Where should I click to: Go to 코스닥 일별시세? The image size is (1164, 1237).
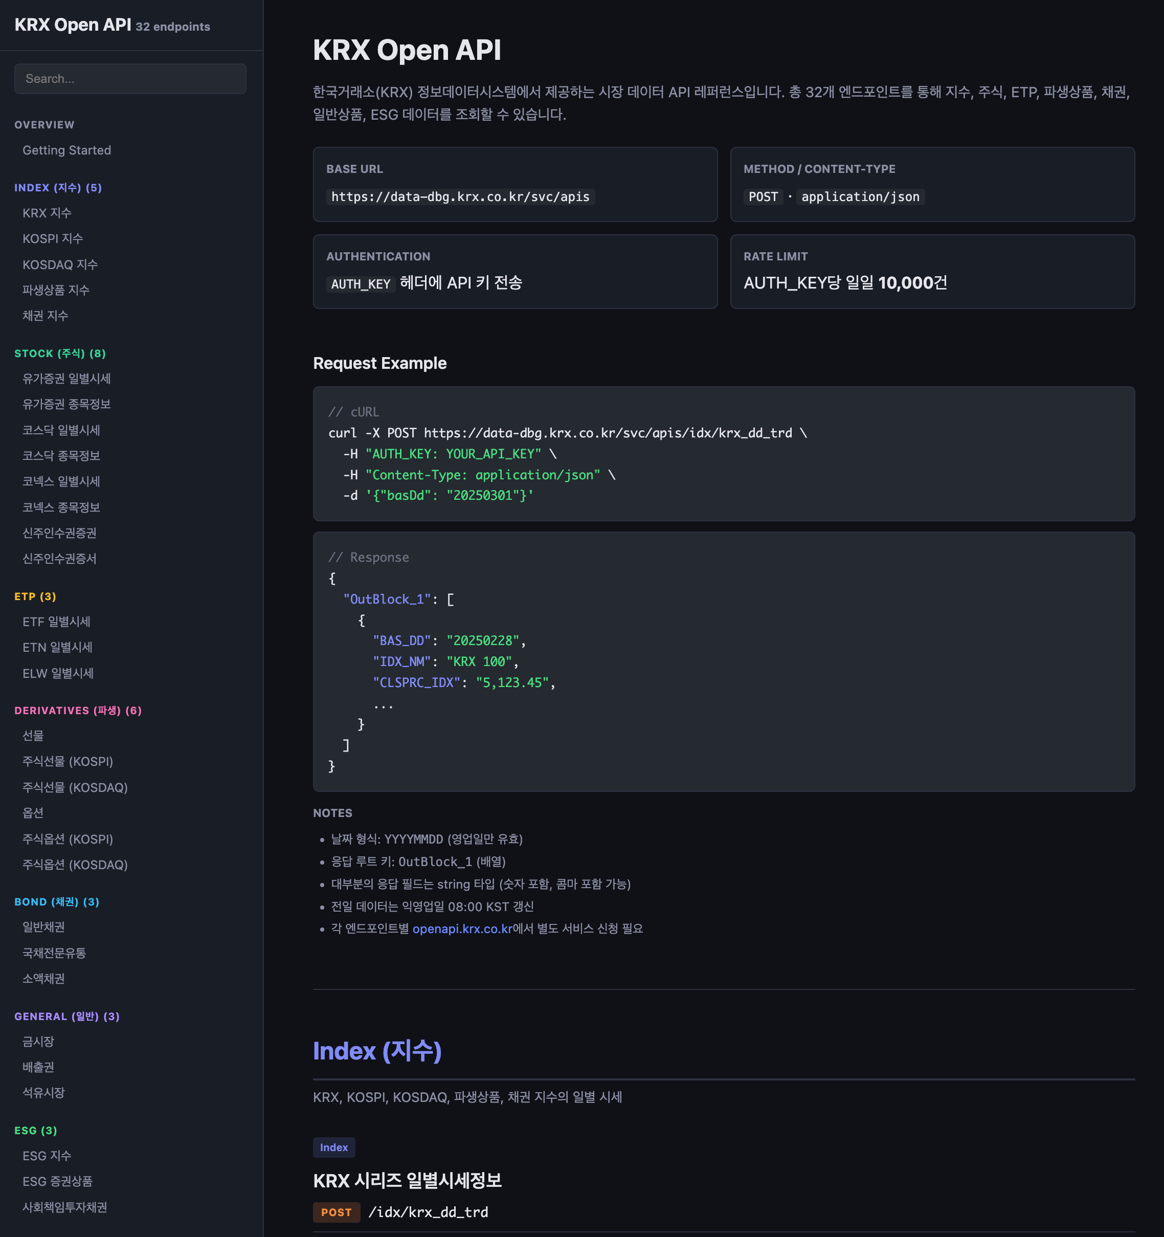pos(61,430)
